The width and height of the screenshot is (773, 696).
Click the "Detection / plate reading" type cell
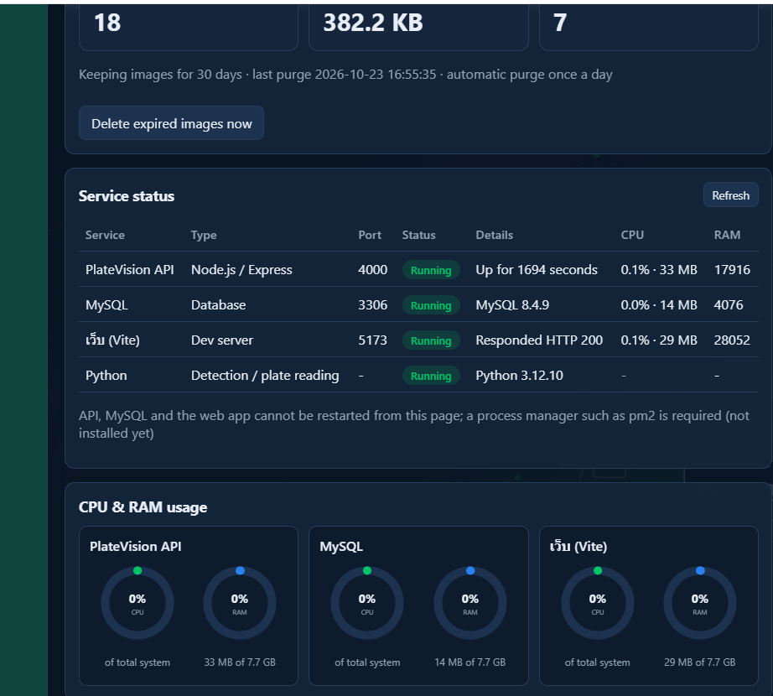[x=265, y=376]
